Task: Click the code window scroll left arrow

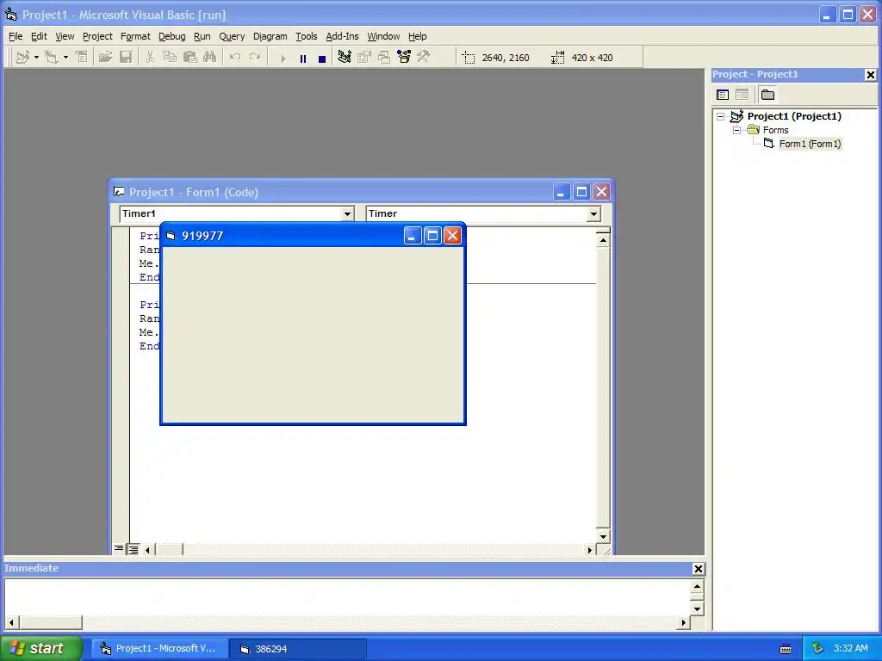Action: [x=147, y=550]
